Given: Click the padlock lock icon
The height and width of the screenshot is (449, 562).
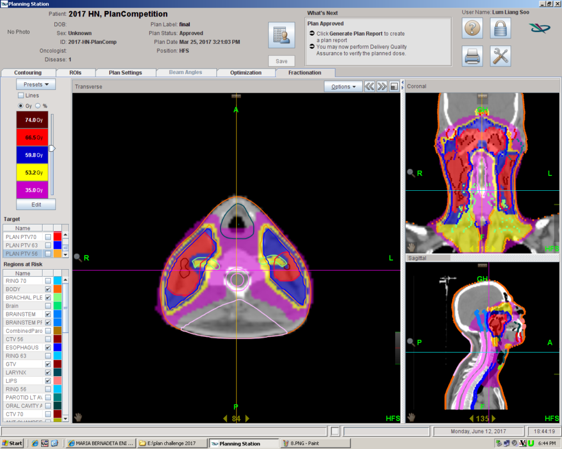Looking at the screenshot, I should tap(500, 28).
